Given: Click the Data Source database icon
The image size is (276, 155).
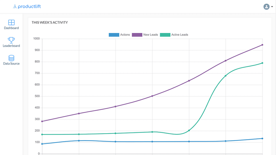Looking at the screenshot, I should [11, 58].
